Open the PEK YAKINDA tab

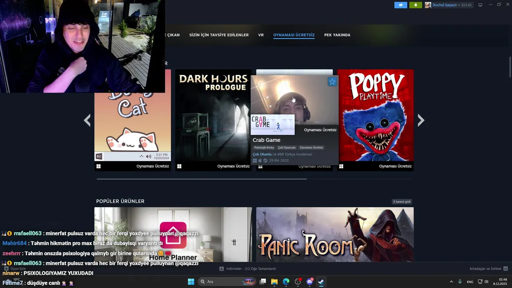(337, 35)
